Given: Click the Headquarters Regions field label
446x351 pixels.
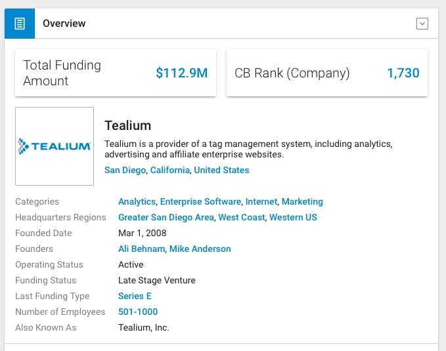Looking at the screenshot, I should coord(60,217).
